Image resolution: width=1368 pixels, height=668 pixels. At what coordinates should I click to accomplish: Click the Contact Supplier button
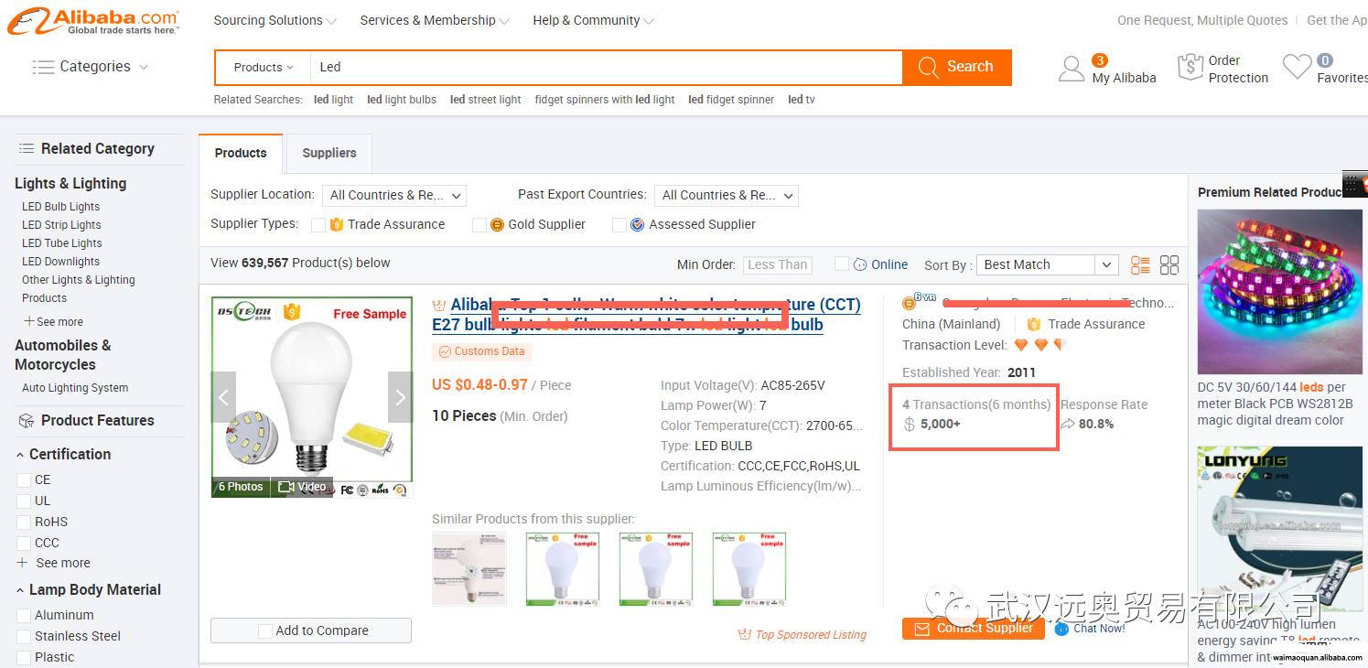pos(974,628)
